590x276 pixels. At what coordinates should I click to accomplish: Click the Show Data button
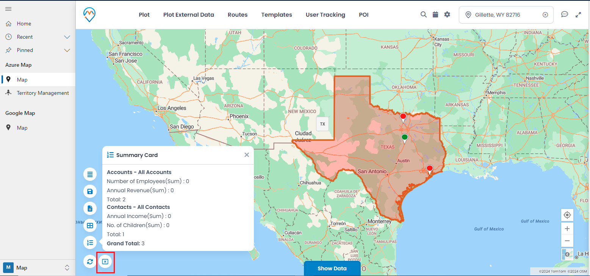coord(332,268)
